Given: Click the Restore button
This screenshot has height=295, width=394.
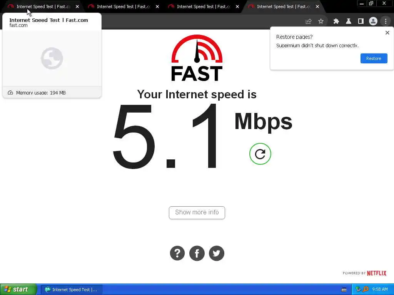Looking at the screenshot, I should pyautogui.click(x=374, y=58).
